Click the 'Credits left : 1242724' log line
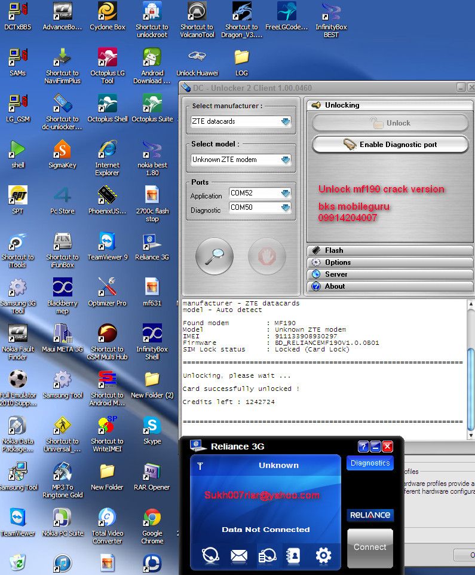This screenshot has height=575, width=475. (x=229, y=402)
